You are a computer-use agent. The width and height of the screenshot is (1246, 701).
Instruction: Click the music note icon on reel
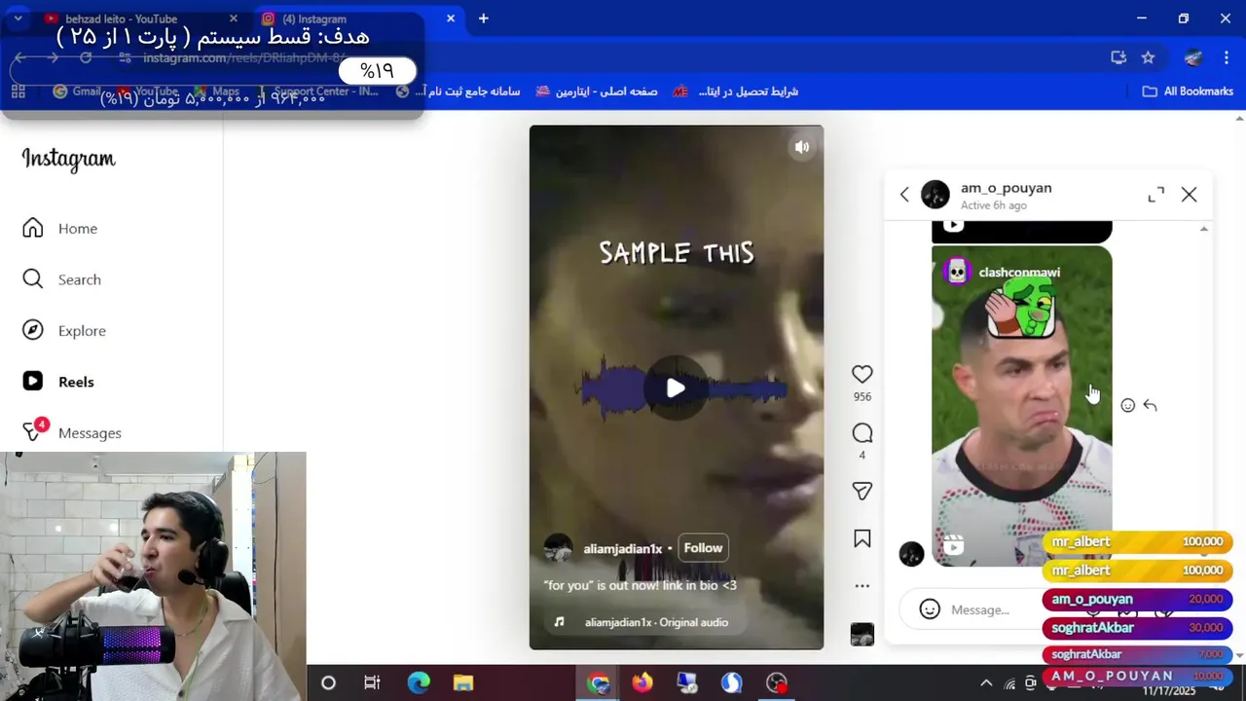coord(559,622)
